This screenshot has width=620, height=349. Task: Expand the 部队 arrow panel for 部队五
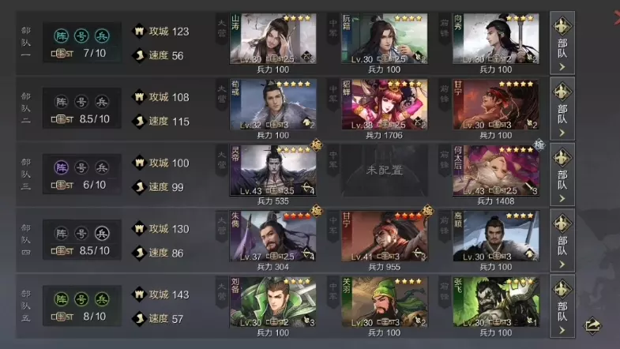(562, 306)
